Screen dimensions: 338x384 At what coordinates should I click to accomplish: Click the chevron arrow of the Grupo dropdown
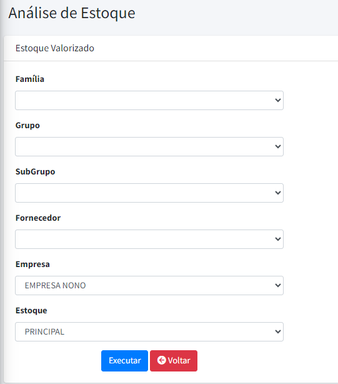tap(277, 146)
